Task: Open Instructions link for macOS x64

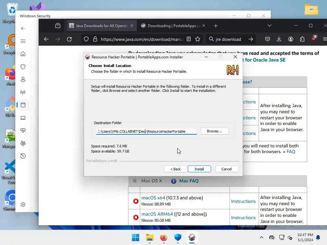Action: [x=243, y=201]
